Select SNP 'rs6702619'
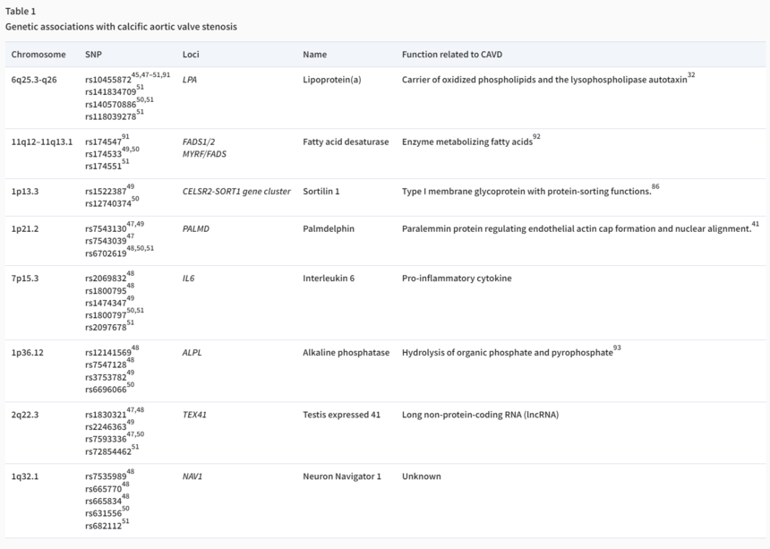Viewport: 770px width, 549px height. (x=106, y=253)
